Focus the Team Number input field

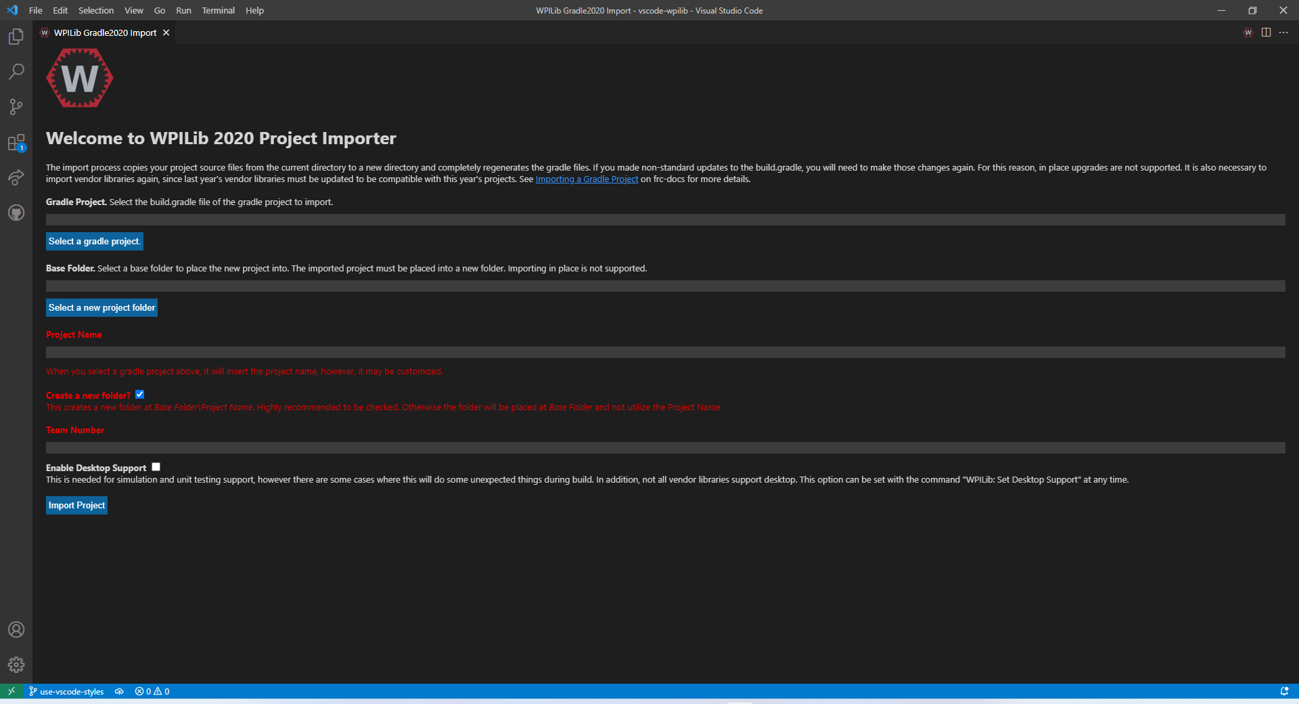tap(666, 448)
